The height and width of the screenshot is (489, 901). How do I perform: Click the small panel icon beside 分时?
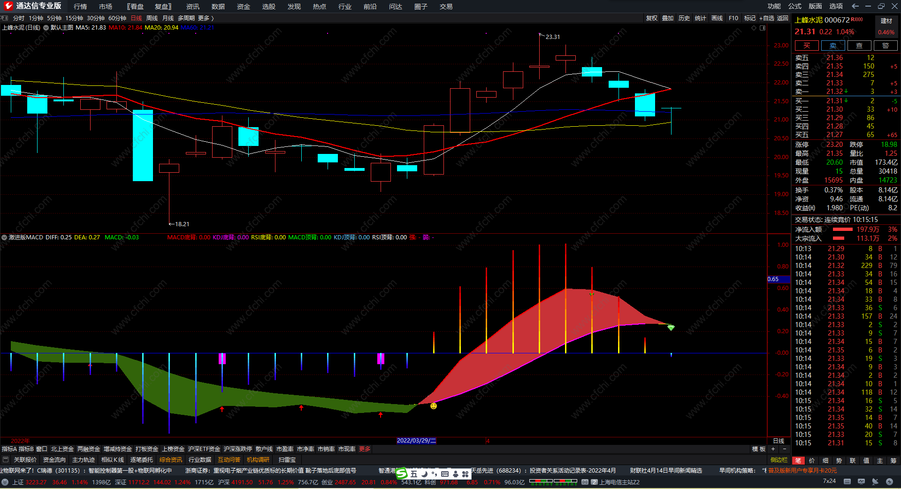[x=5, y=18]
